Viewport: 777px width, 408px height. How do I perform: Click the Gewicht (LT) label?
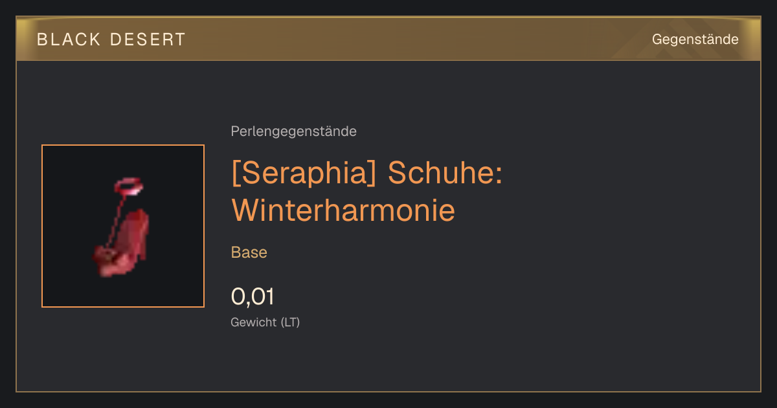265,322
